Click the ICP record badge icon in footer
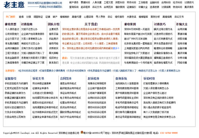 pos(82,132)
